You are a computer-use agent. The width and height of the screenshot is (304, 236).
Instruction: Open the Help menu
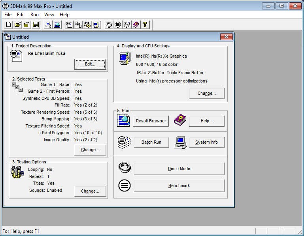click(x=64, y=15)
